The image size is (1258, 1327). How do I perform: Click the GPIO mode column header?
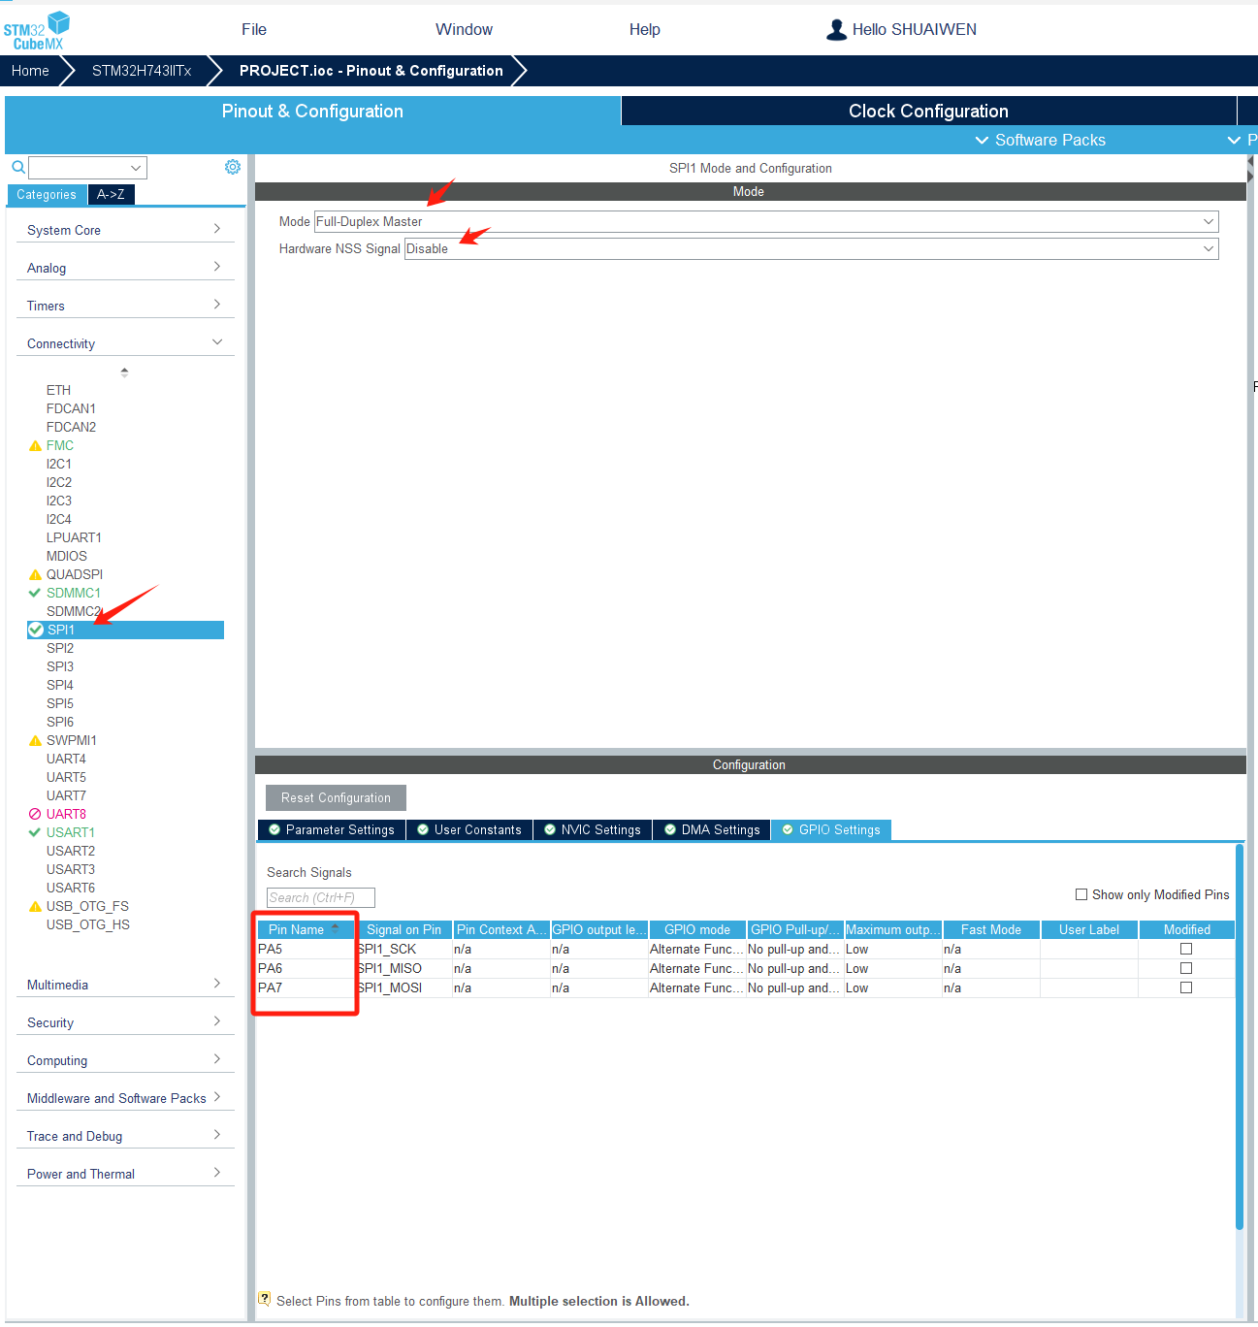pyautogui.click(x=697, y=929)
